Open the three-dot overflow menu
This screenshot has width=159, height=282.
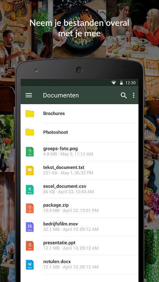pyautogui.click(x=134, y=95)
